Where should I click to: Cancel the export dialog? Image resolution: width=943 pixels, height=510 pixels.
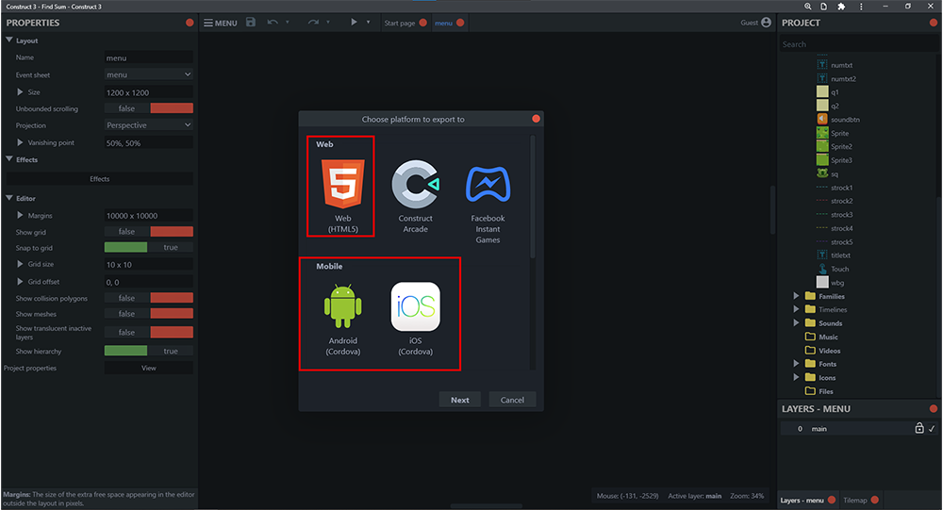click(x=512, y=400)
